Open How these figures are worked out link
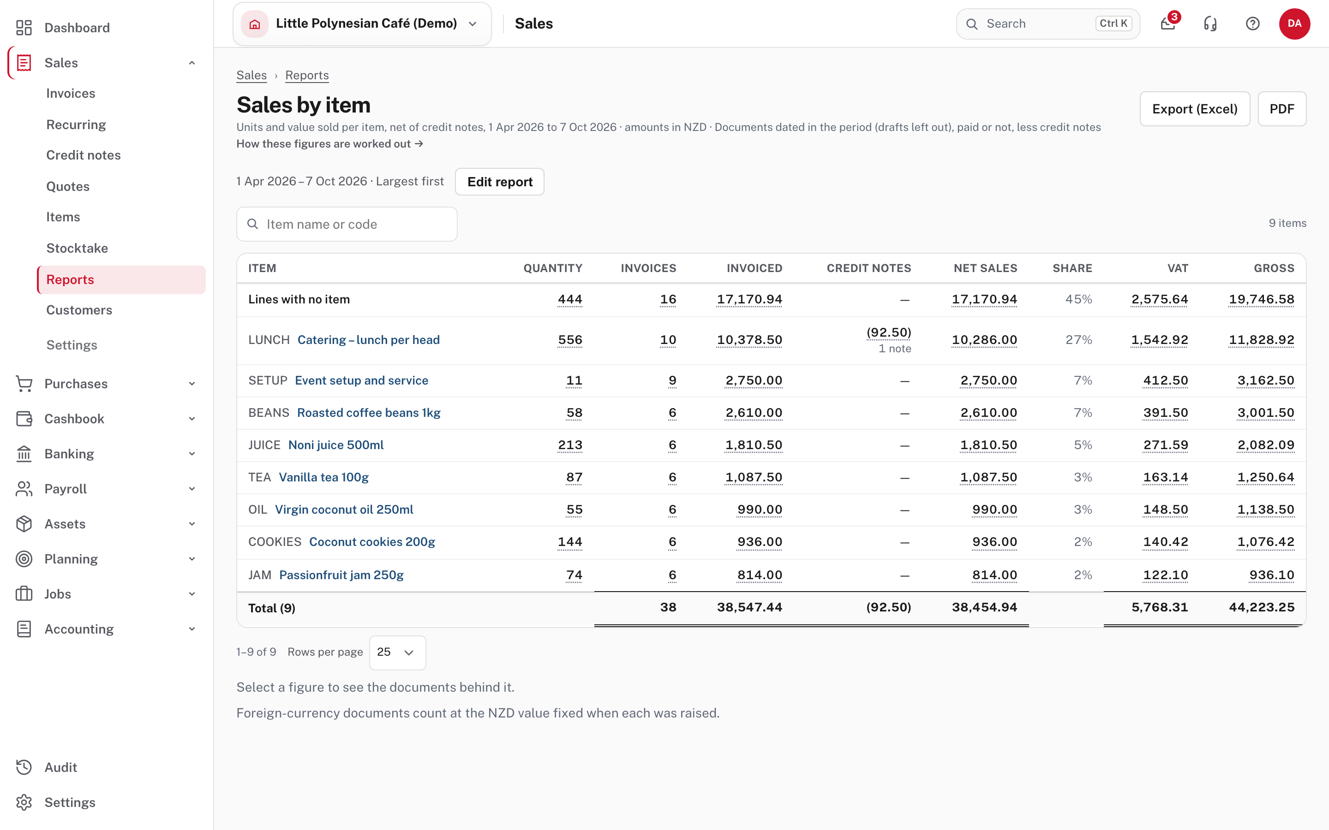Screen dimensions: 1329x830 coord(330,144)
